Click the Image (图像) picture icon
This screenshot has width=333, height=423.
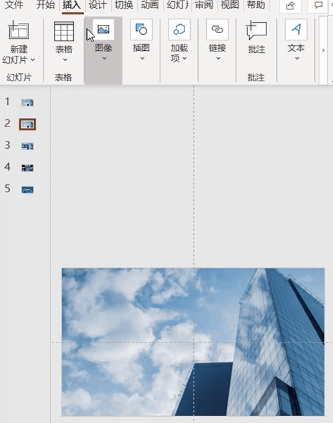[x=103, y=29]
